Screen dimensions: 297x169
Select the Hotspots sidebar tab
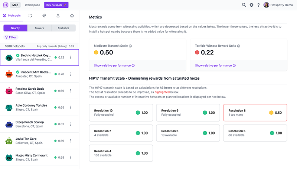pos(12,16)
